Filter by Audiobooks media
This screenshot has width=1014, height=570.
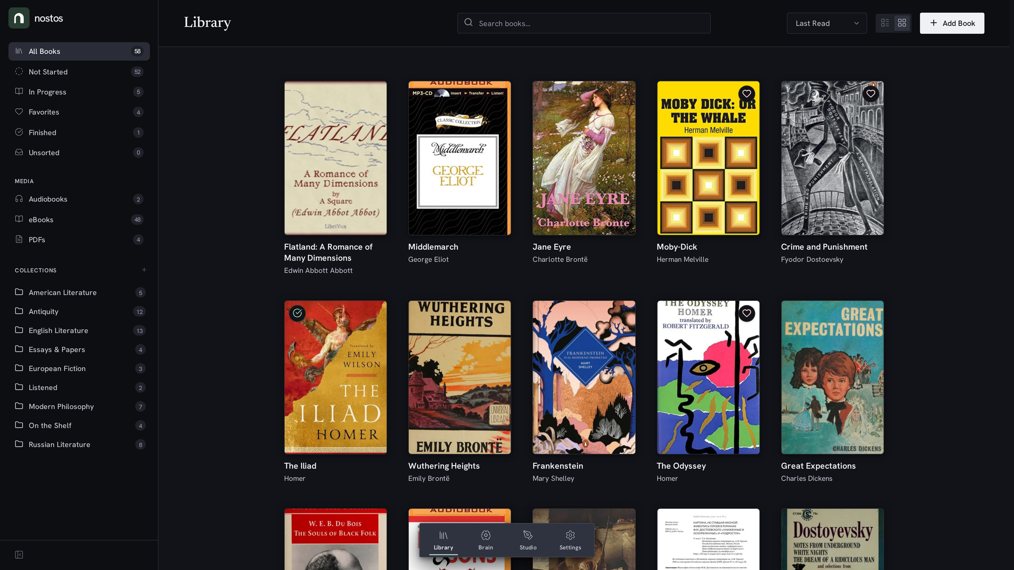(79, 199)
